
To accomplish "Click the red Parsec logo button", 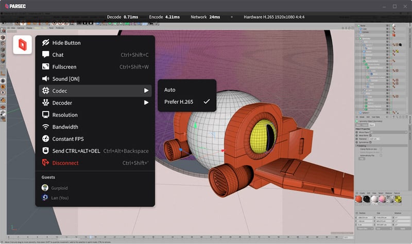I will coord(23,45).
